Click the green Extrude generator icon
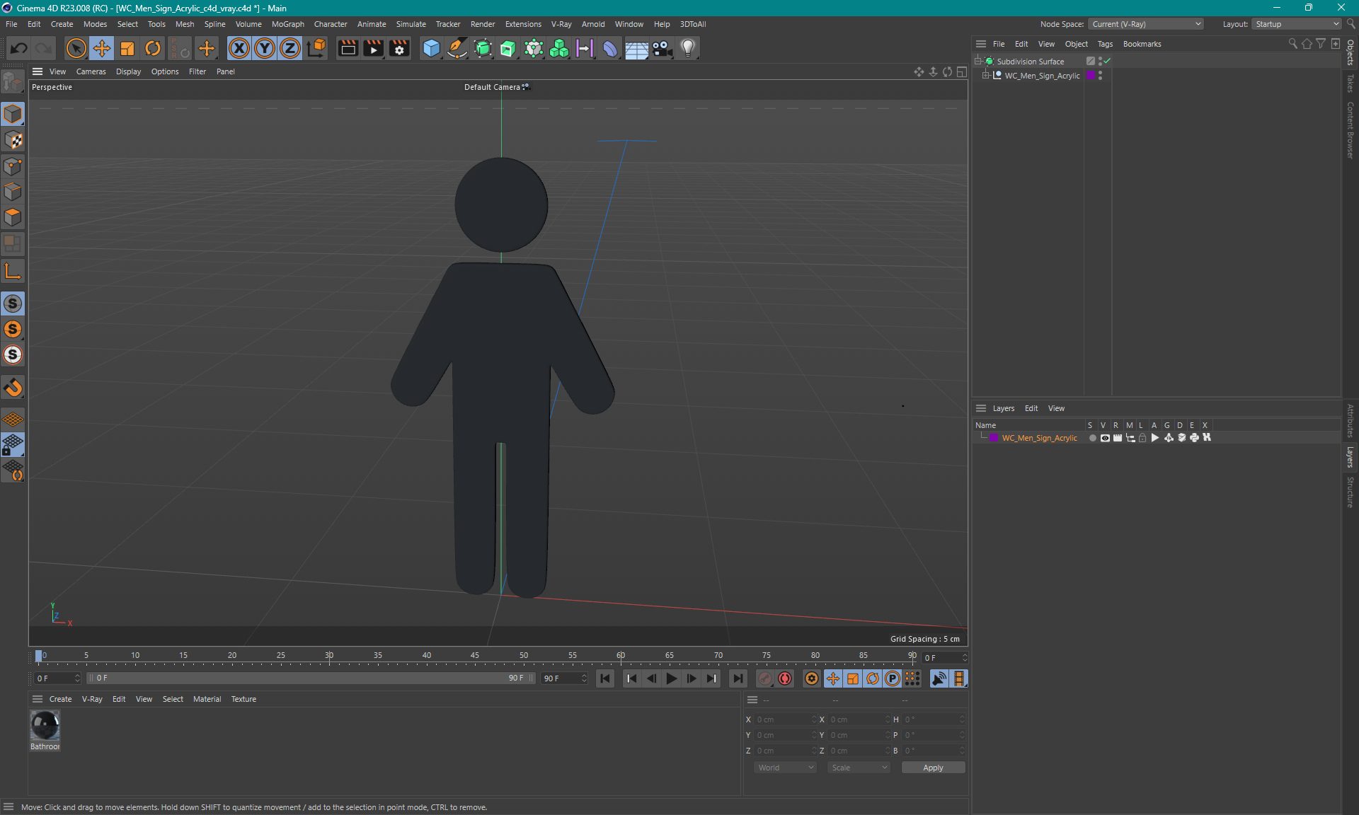 508,48
